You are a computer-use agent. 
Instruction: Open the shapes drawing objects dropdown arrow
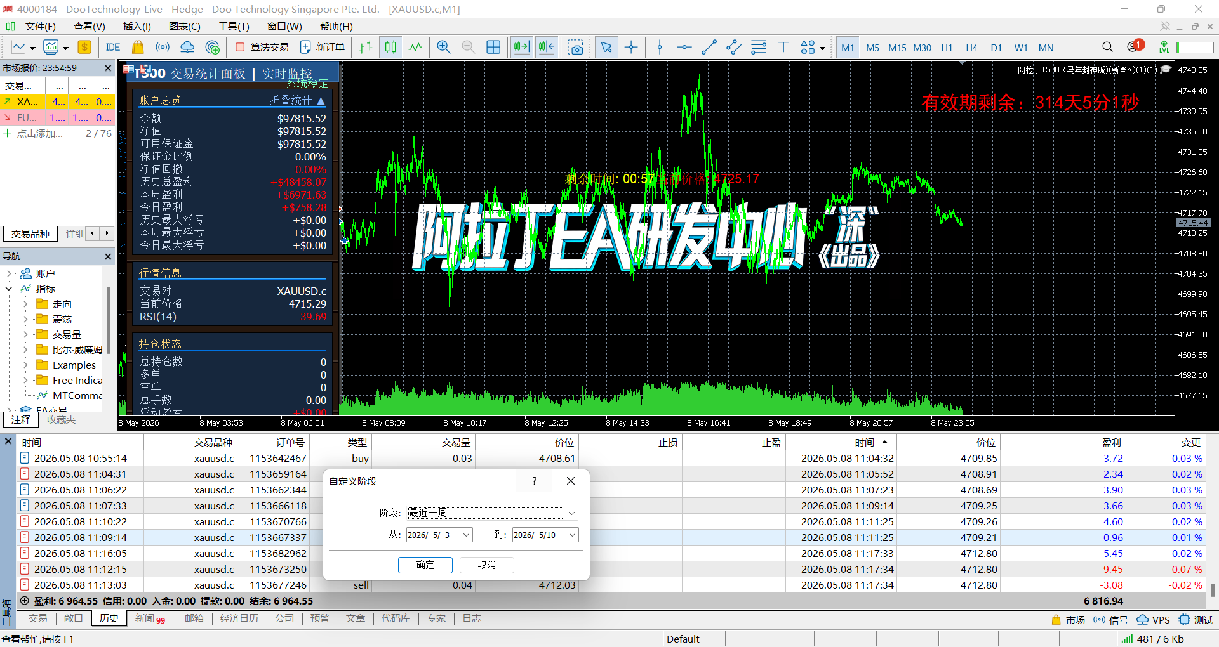pyautogui.click(x=822, y=48)
